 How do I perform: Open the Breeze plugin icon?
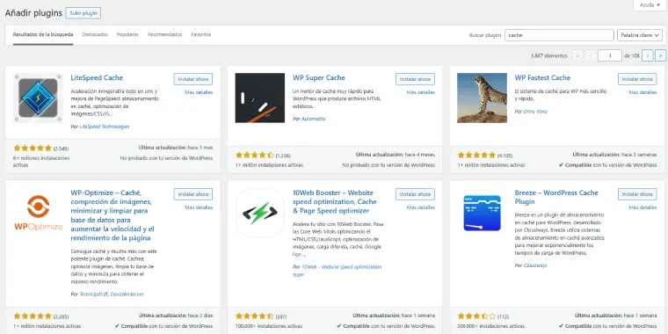click(x=482, y=214)
